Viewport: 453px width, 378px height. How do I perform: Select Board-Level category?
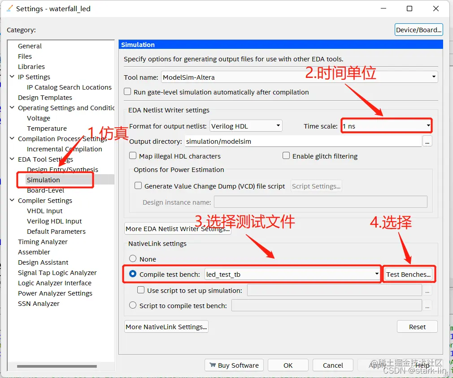click(45, 190)
